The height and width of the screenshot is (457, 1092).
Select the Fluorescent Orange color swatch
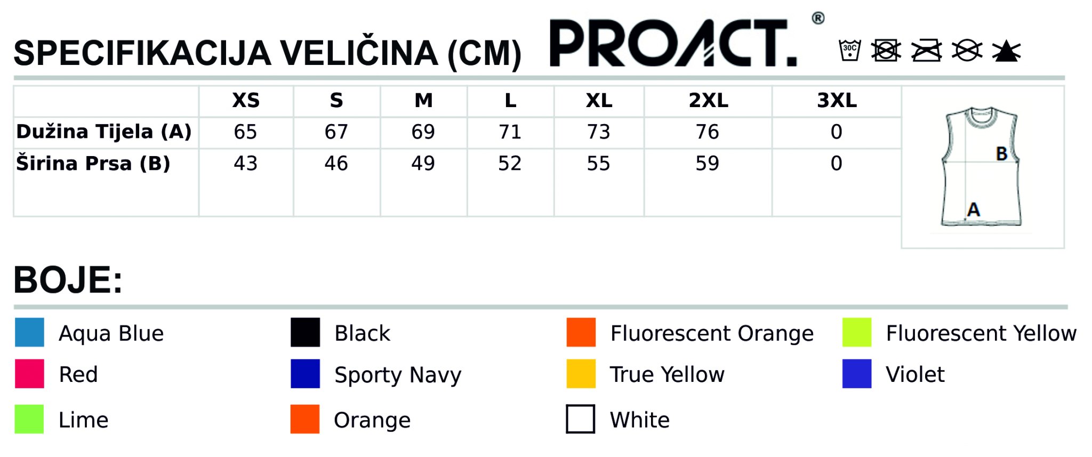pyautogui.click(x=581, y=332)
